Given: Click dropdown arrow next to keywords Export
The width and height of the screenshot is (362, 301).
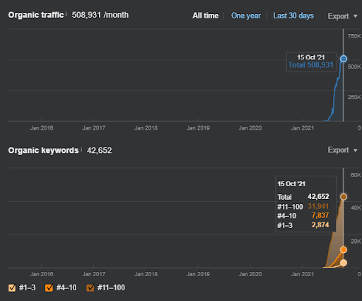Looking at the screenshot, I should [x=356, y=150].
